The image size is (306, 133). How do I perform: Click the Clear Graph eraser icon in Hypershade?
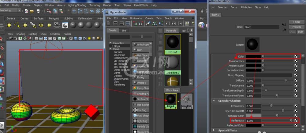148,23
